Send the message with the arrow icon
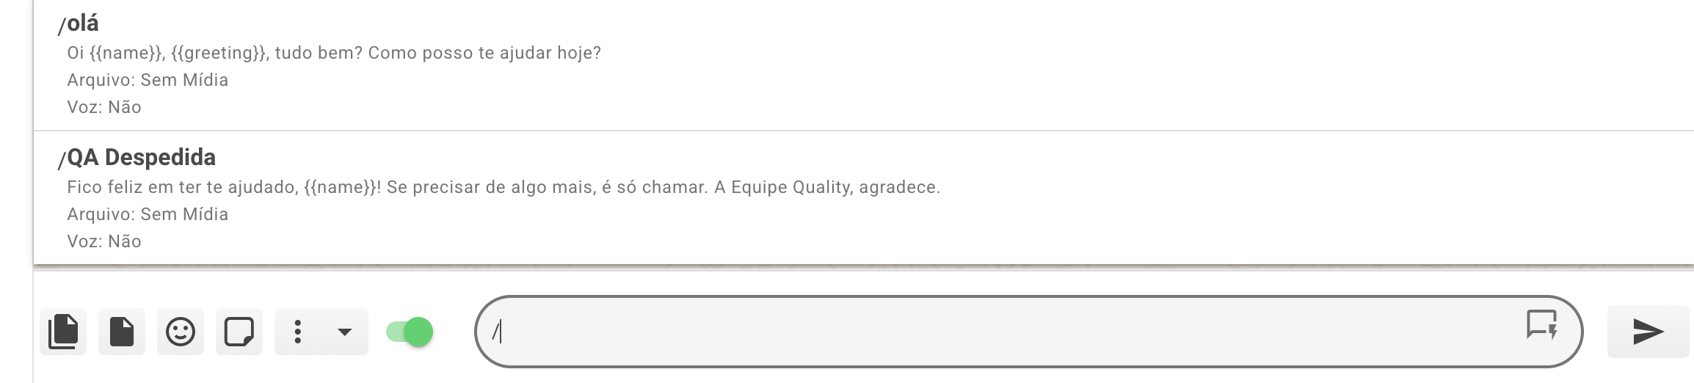 pyautogui.click(x=1648, y=332)
